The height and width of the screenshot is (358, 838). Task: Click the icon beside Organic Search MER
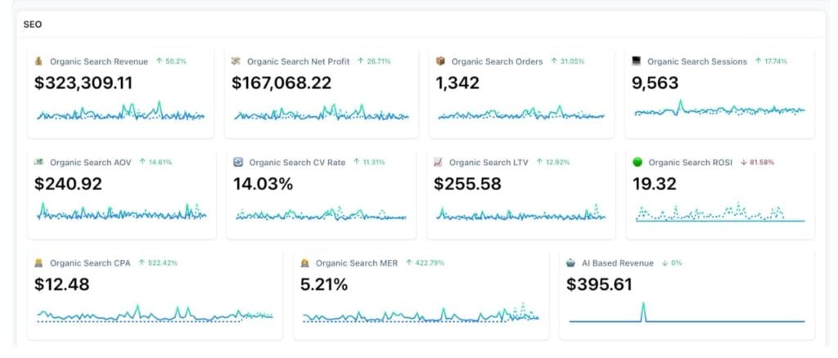tap(304, 263)
